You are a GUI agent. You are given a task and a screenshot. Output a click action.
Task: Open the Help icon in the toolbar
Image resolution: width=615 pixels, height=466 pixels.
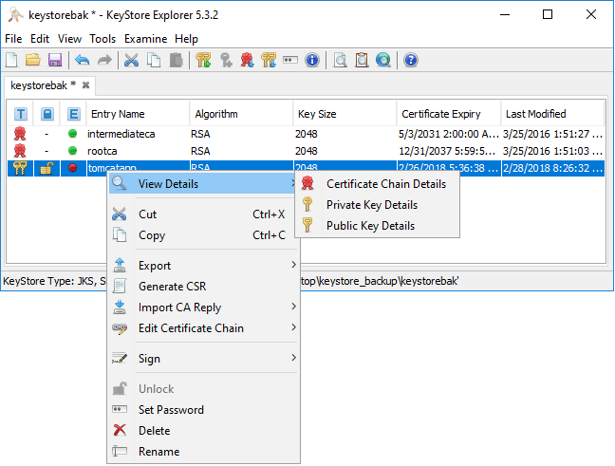click(411, 61)
